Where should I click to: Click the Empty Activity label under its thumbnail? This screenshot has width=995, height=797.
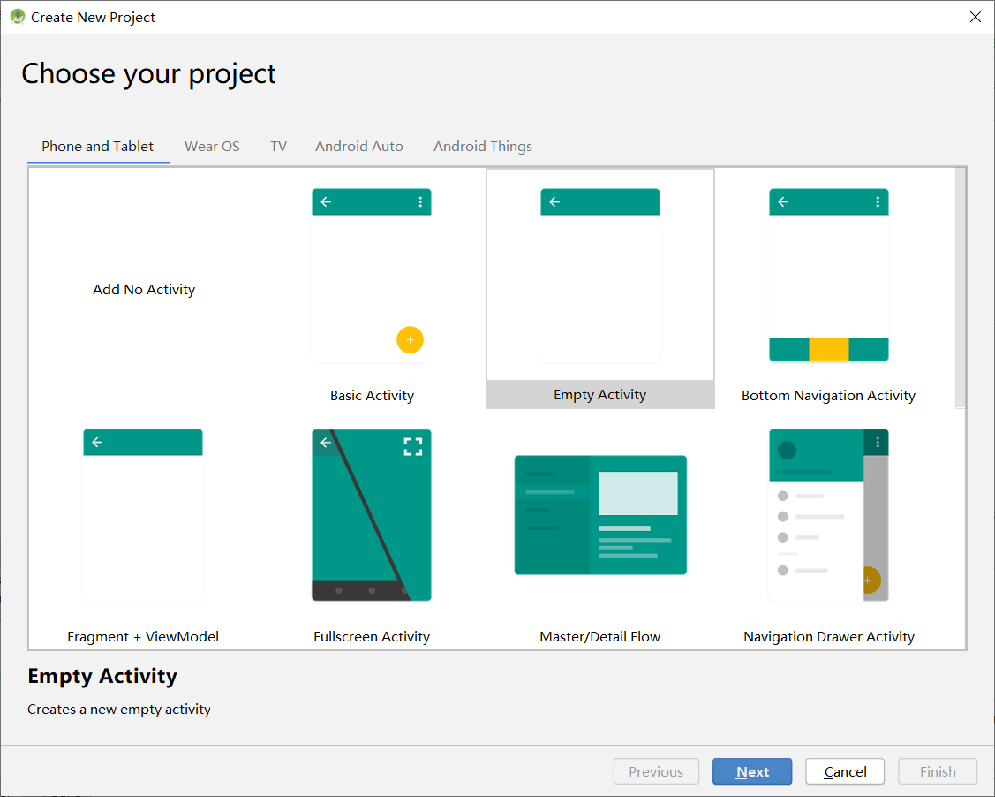[599, 395]
